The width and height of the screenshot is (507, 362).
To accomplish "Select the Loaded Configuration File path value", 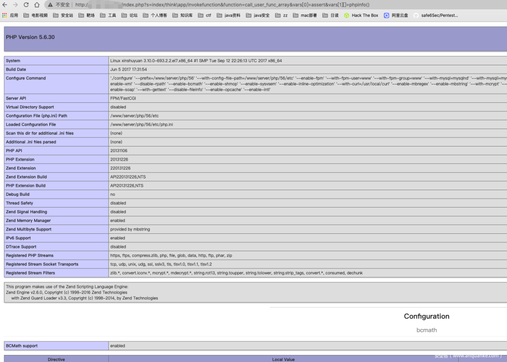I will [x=142, y=124].
